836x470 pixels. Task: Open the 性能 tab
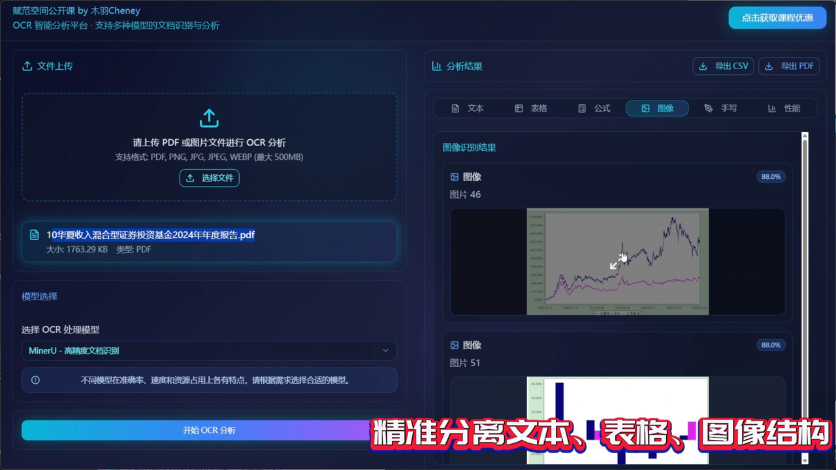(x=784, y=108)
